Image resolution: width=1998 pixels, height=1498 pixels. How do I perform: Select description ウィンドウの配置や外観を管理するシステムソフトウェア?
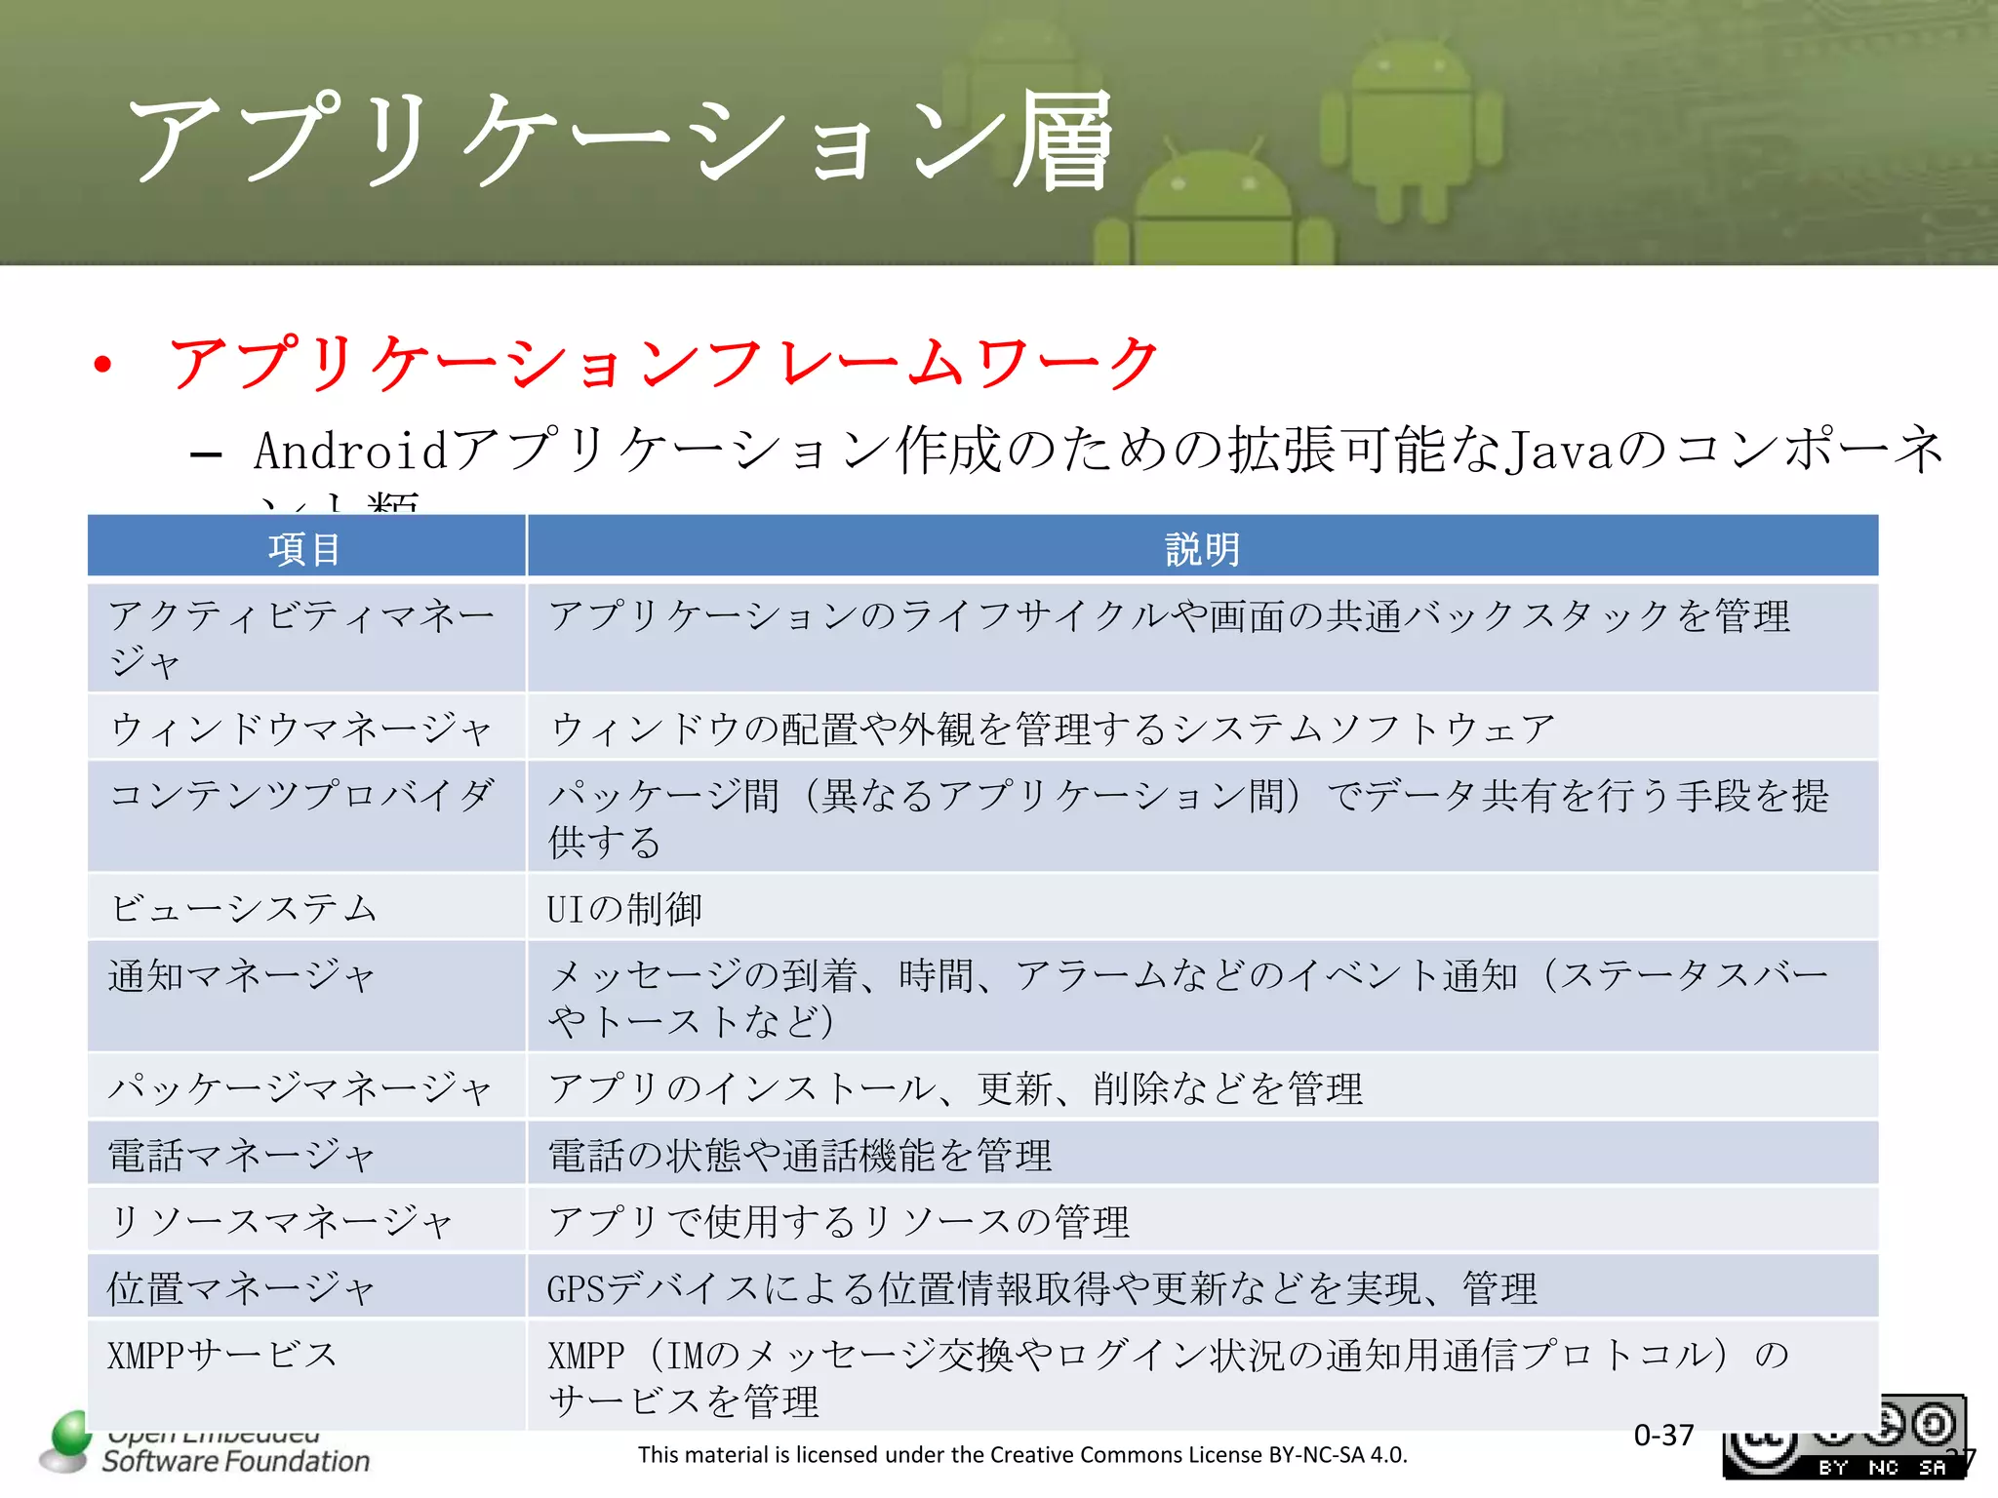[x=1203, y=728]
